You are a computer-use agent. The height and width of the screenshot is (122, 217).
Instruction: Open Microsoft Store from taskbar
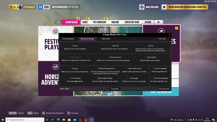click(x=69, y=120)
